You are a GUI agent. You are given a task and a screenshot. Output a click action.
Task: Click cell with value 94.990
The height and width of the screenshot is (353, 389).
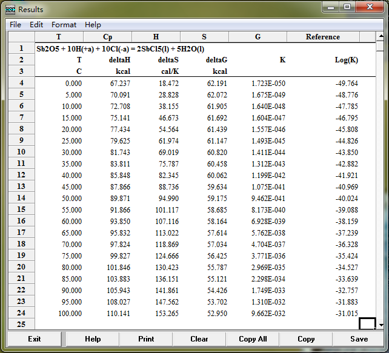pos(168,199)
